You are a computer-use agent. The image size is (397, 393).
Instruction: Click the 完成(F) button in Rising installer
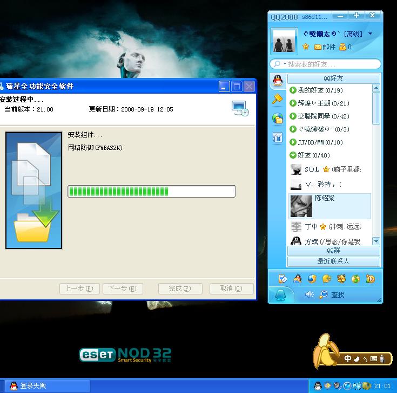point(180,289)
